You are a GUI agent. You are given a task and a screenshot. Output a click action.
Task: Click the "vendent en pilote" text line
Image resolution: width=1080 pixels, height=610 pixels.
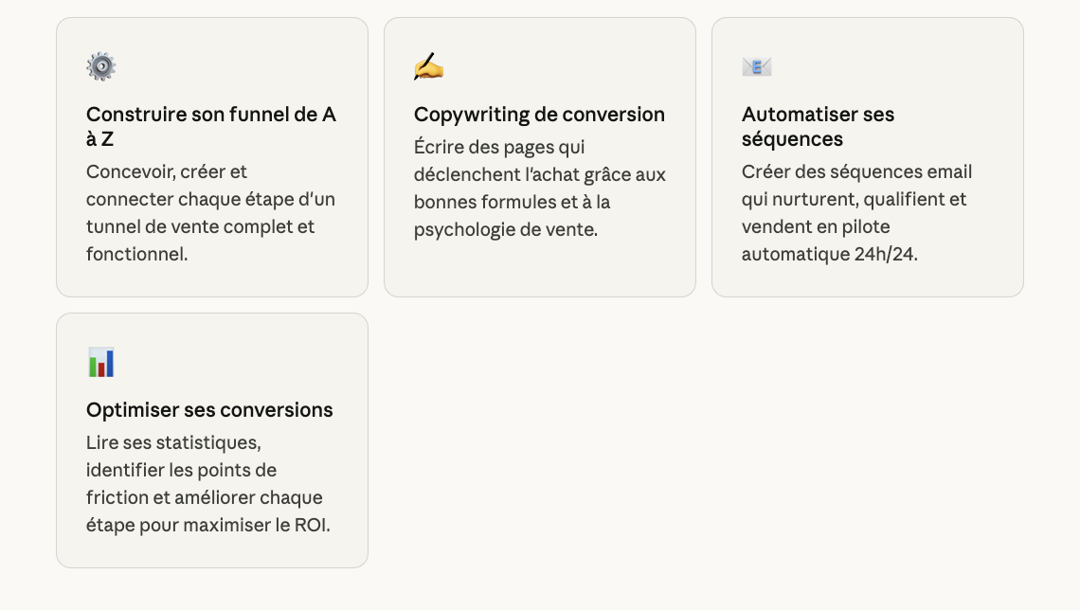[x=816, y=227]
